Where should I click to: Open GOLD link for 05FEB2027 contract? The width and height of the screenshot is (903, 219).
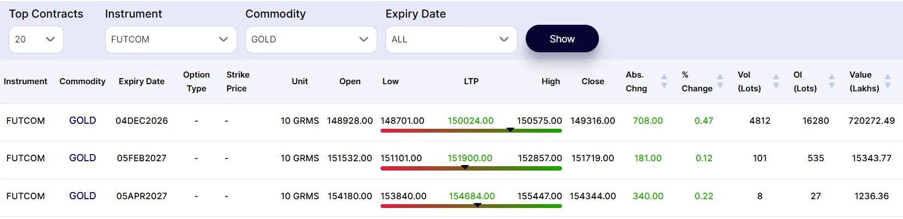point(82,158)
